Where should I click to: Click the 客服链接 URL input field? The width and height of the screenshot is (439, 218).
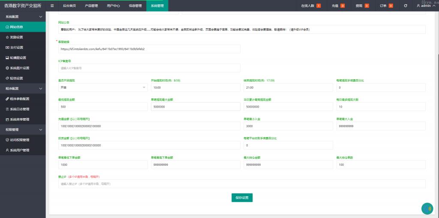[149, 49]
